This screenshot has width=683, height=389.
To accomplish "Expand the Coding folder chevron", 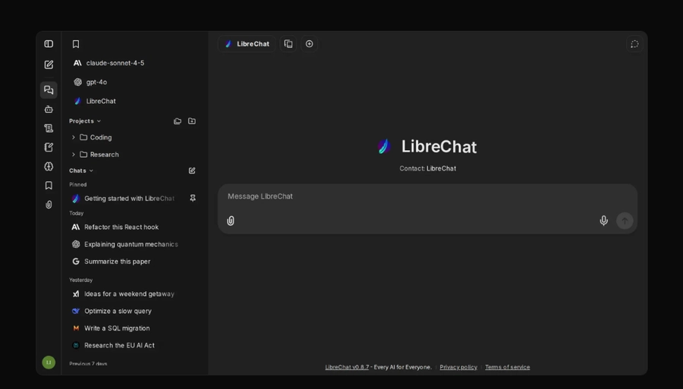I will [73, 137].
